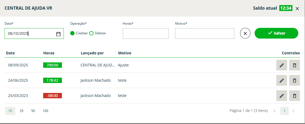Click into the Horas input field
The width and height of the screenshot is (305, 124).
146,33
